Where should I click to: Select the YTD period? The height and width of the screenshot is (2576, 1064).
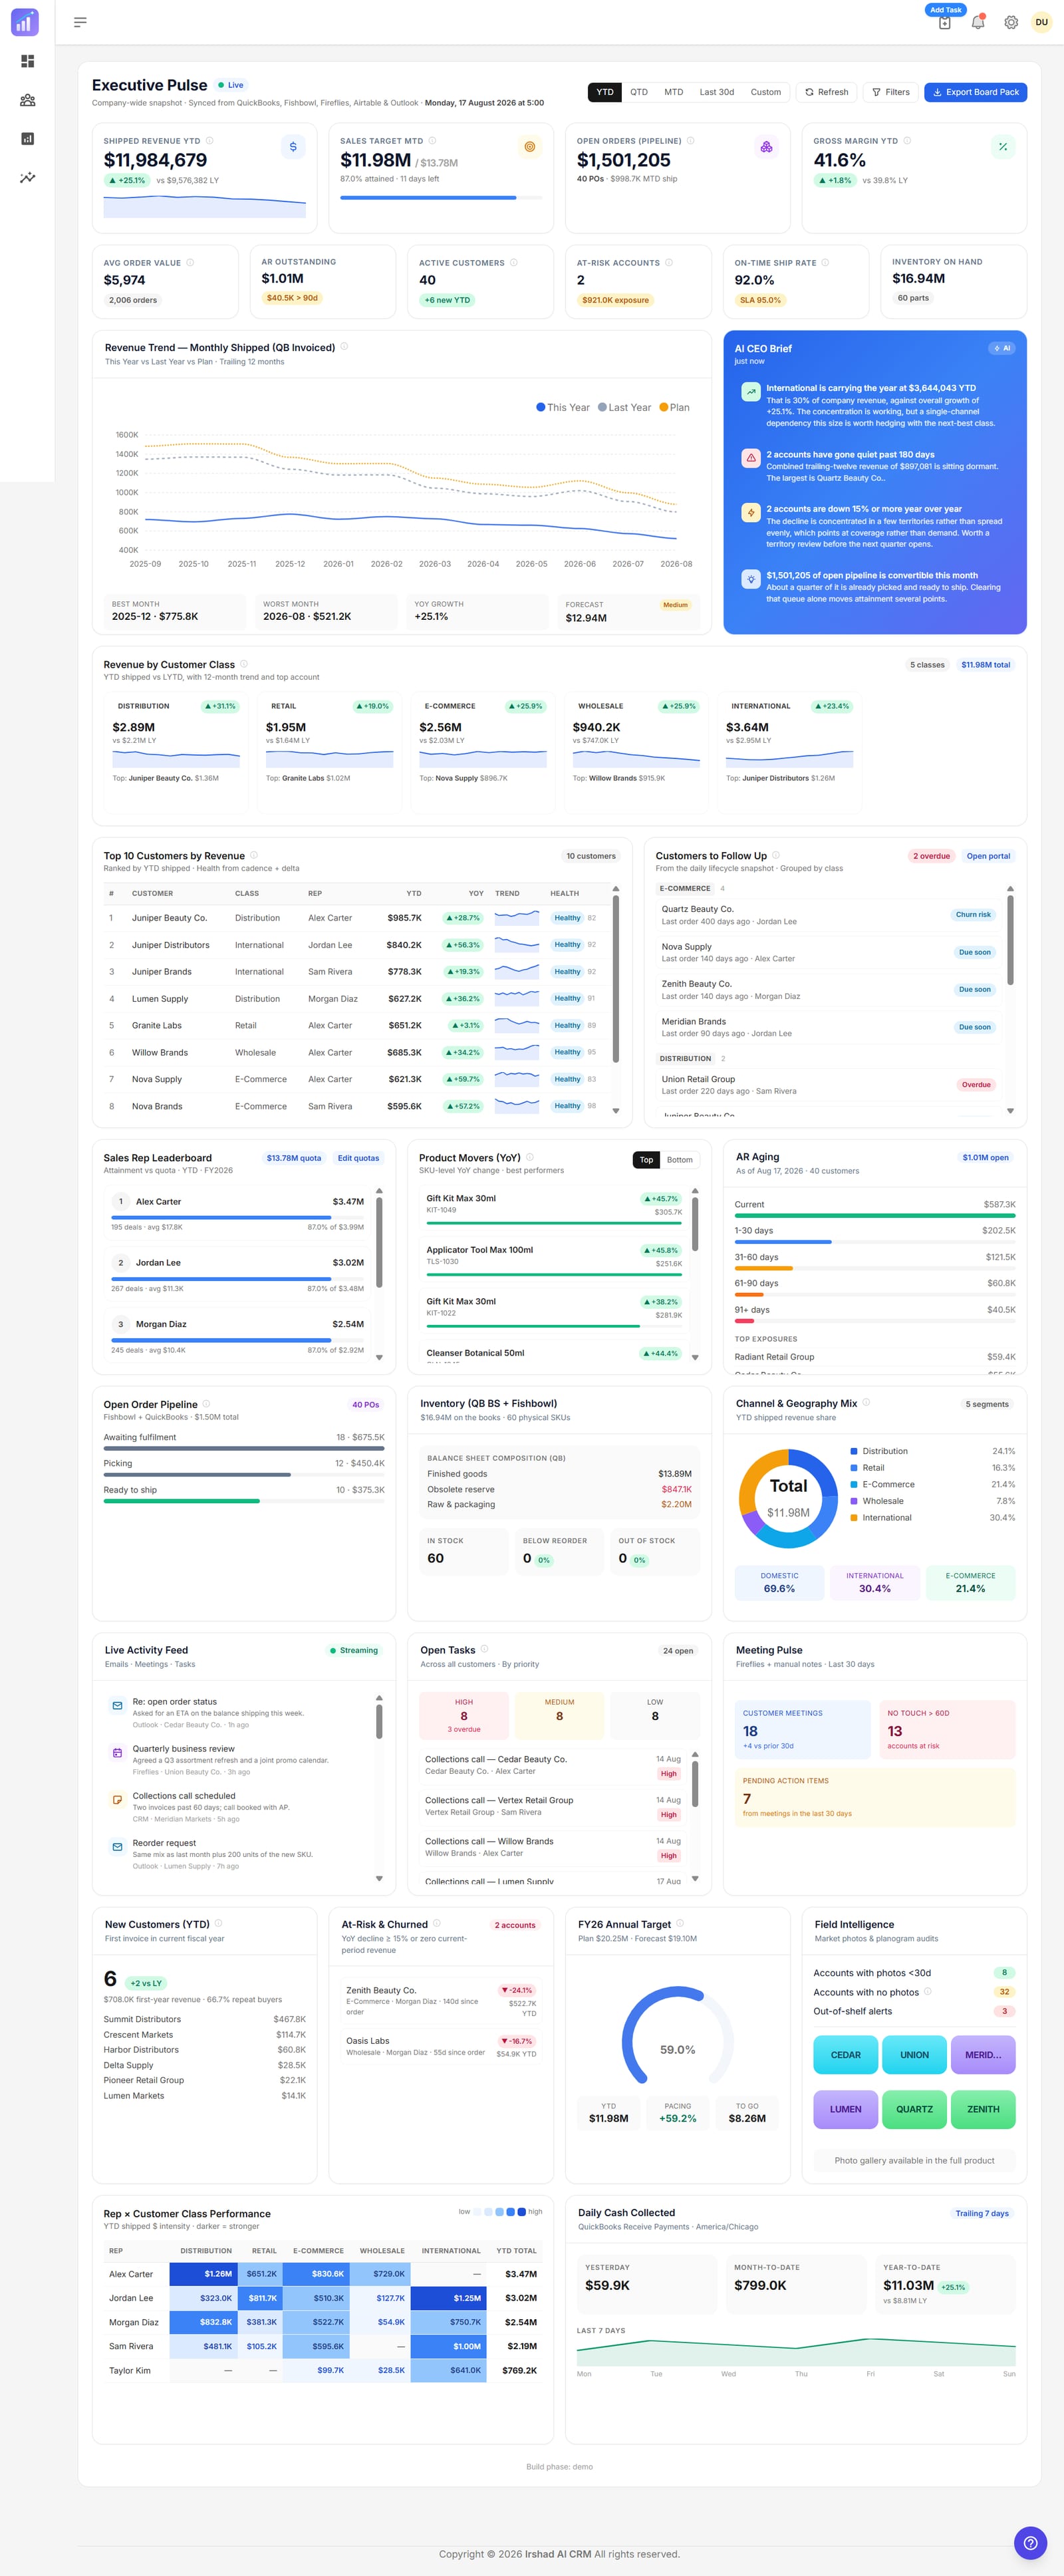point(605,92)
